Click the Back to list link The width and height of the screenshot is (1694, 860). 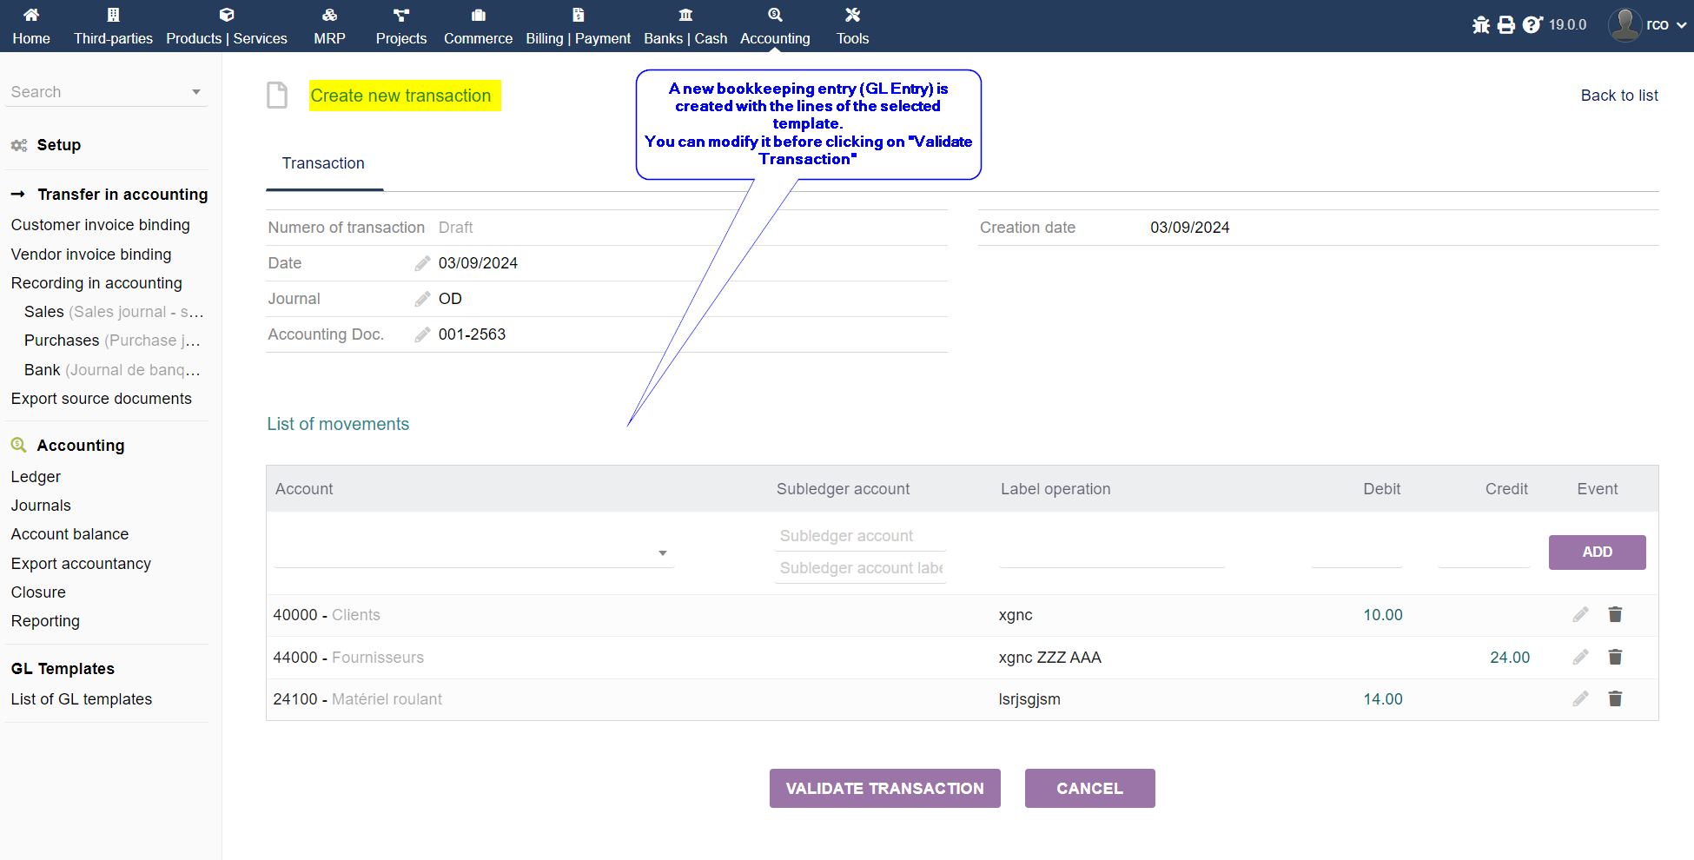1618,96
